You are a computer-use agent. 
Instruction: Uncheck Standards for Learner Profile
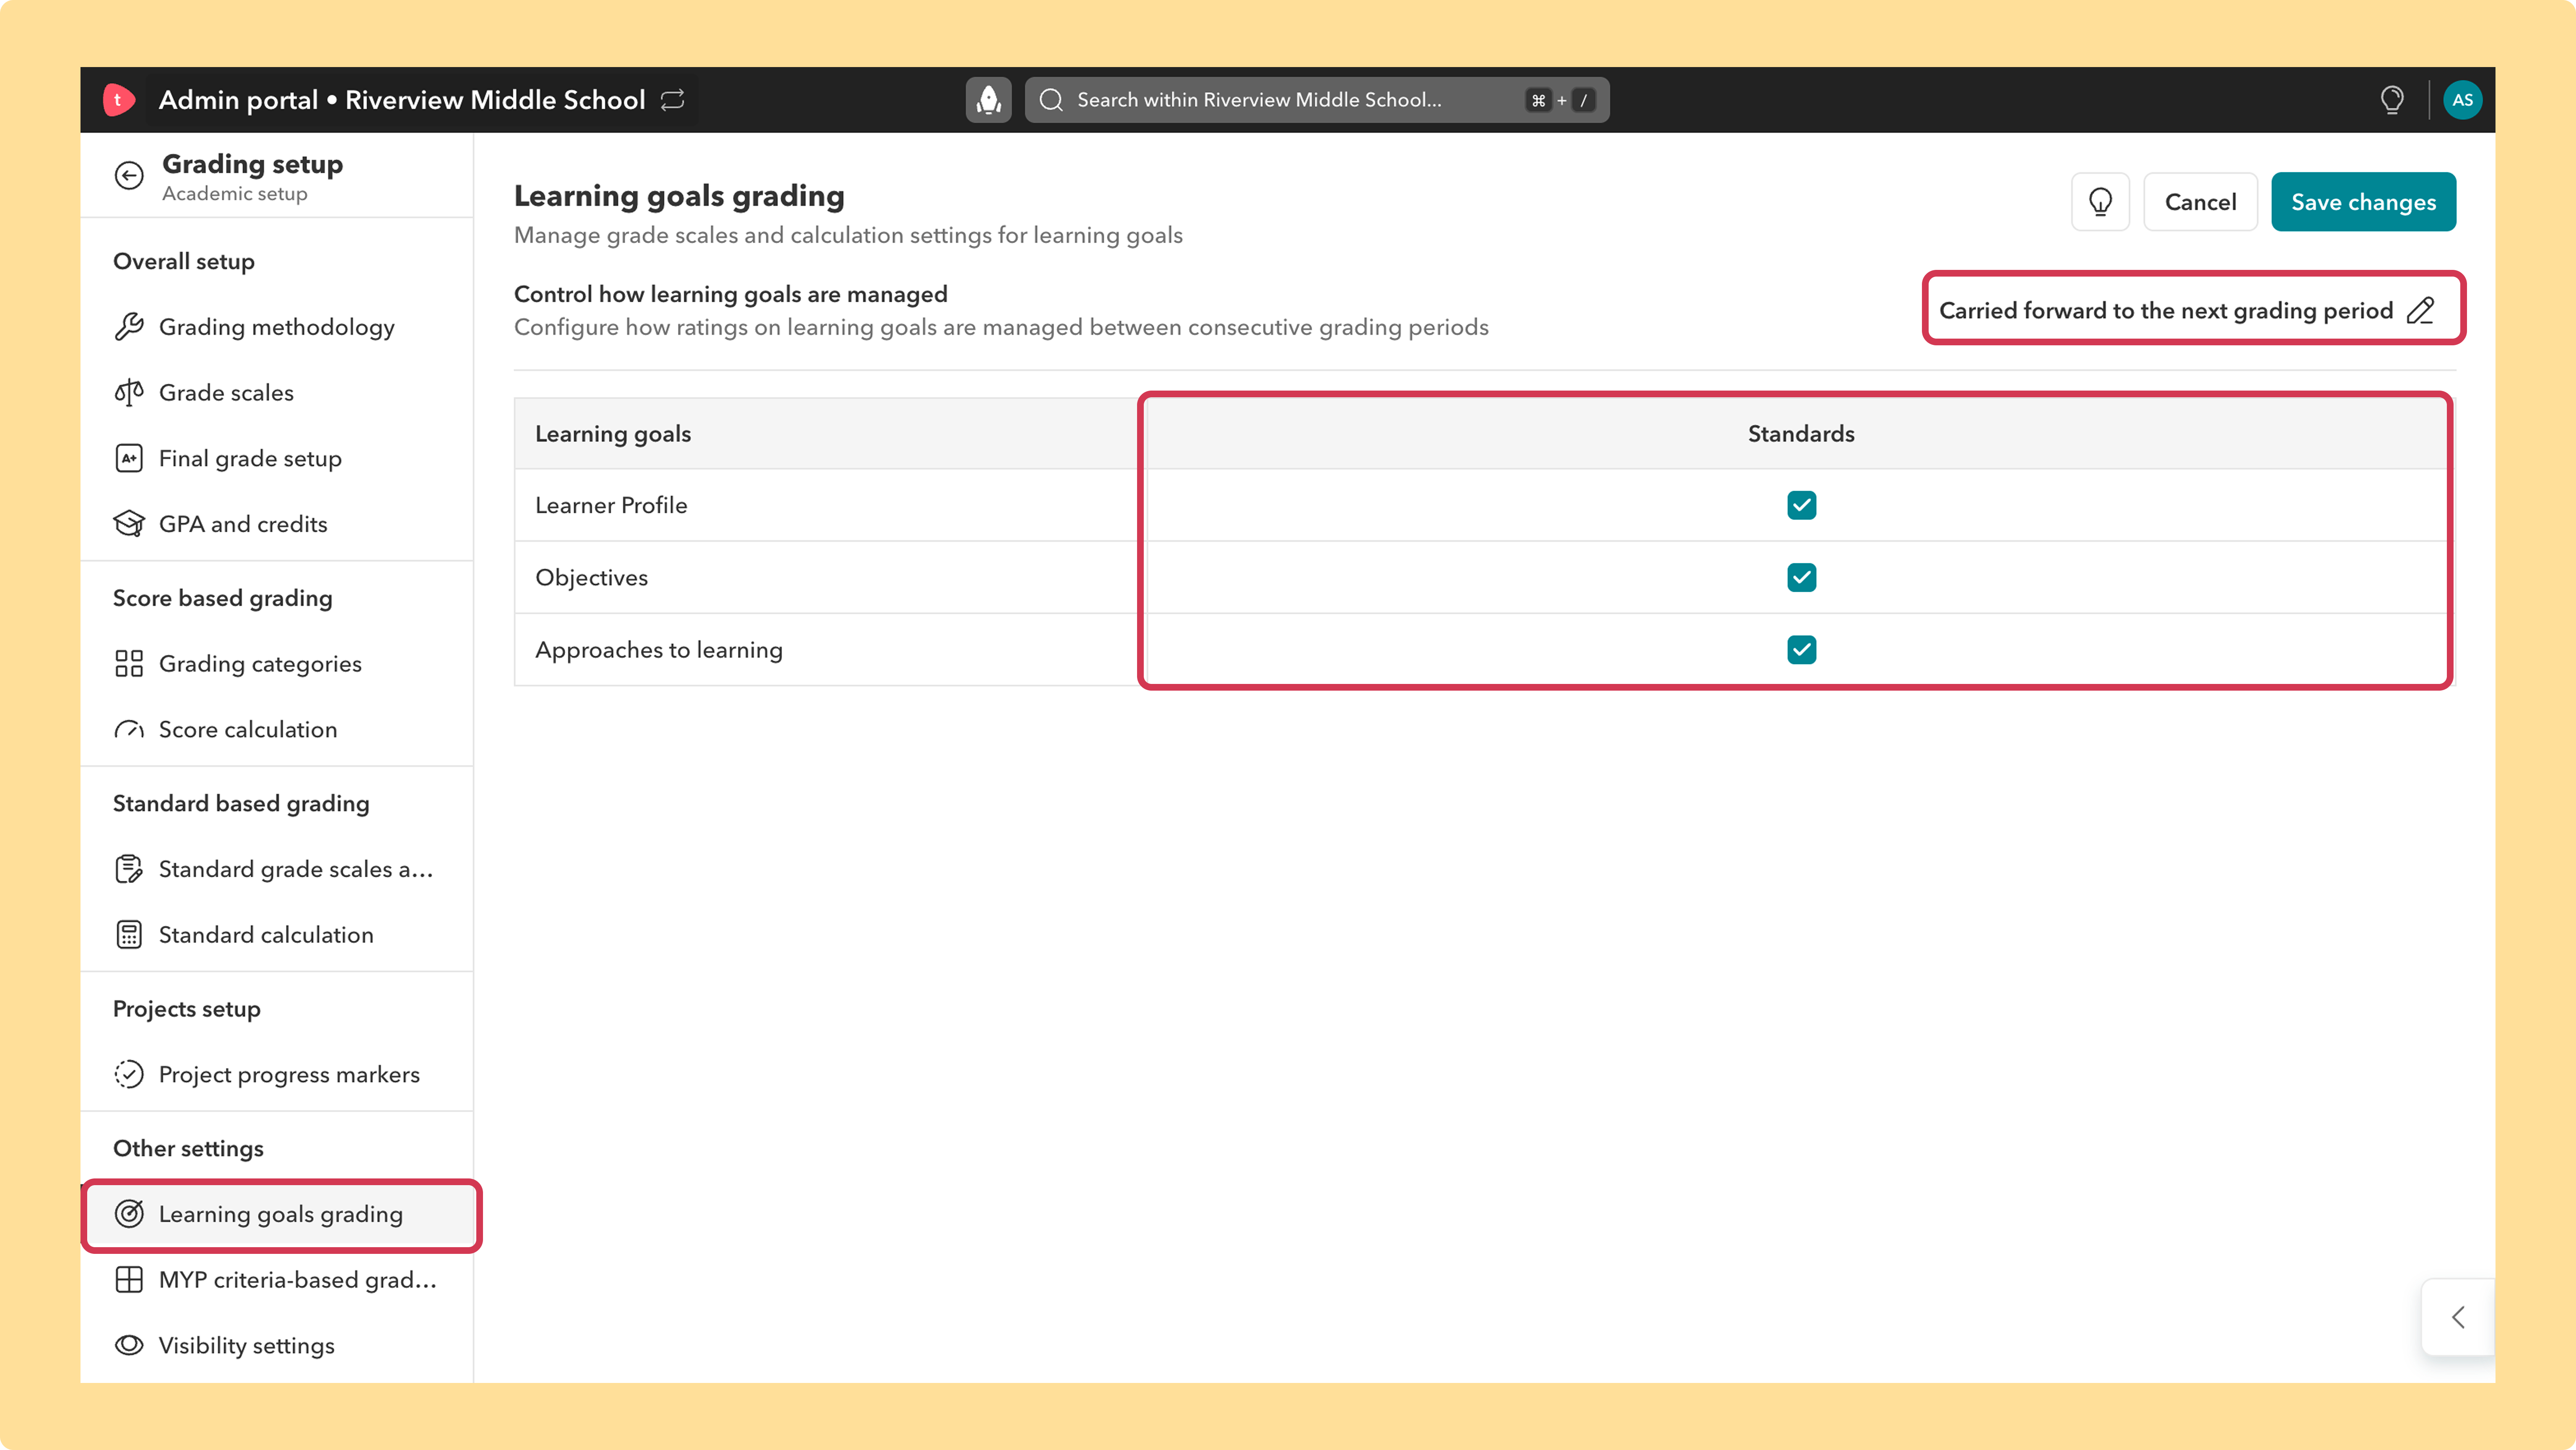[x=1801, y=506]
